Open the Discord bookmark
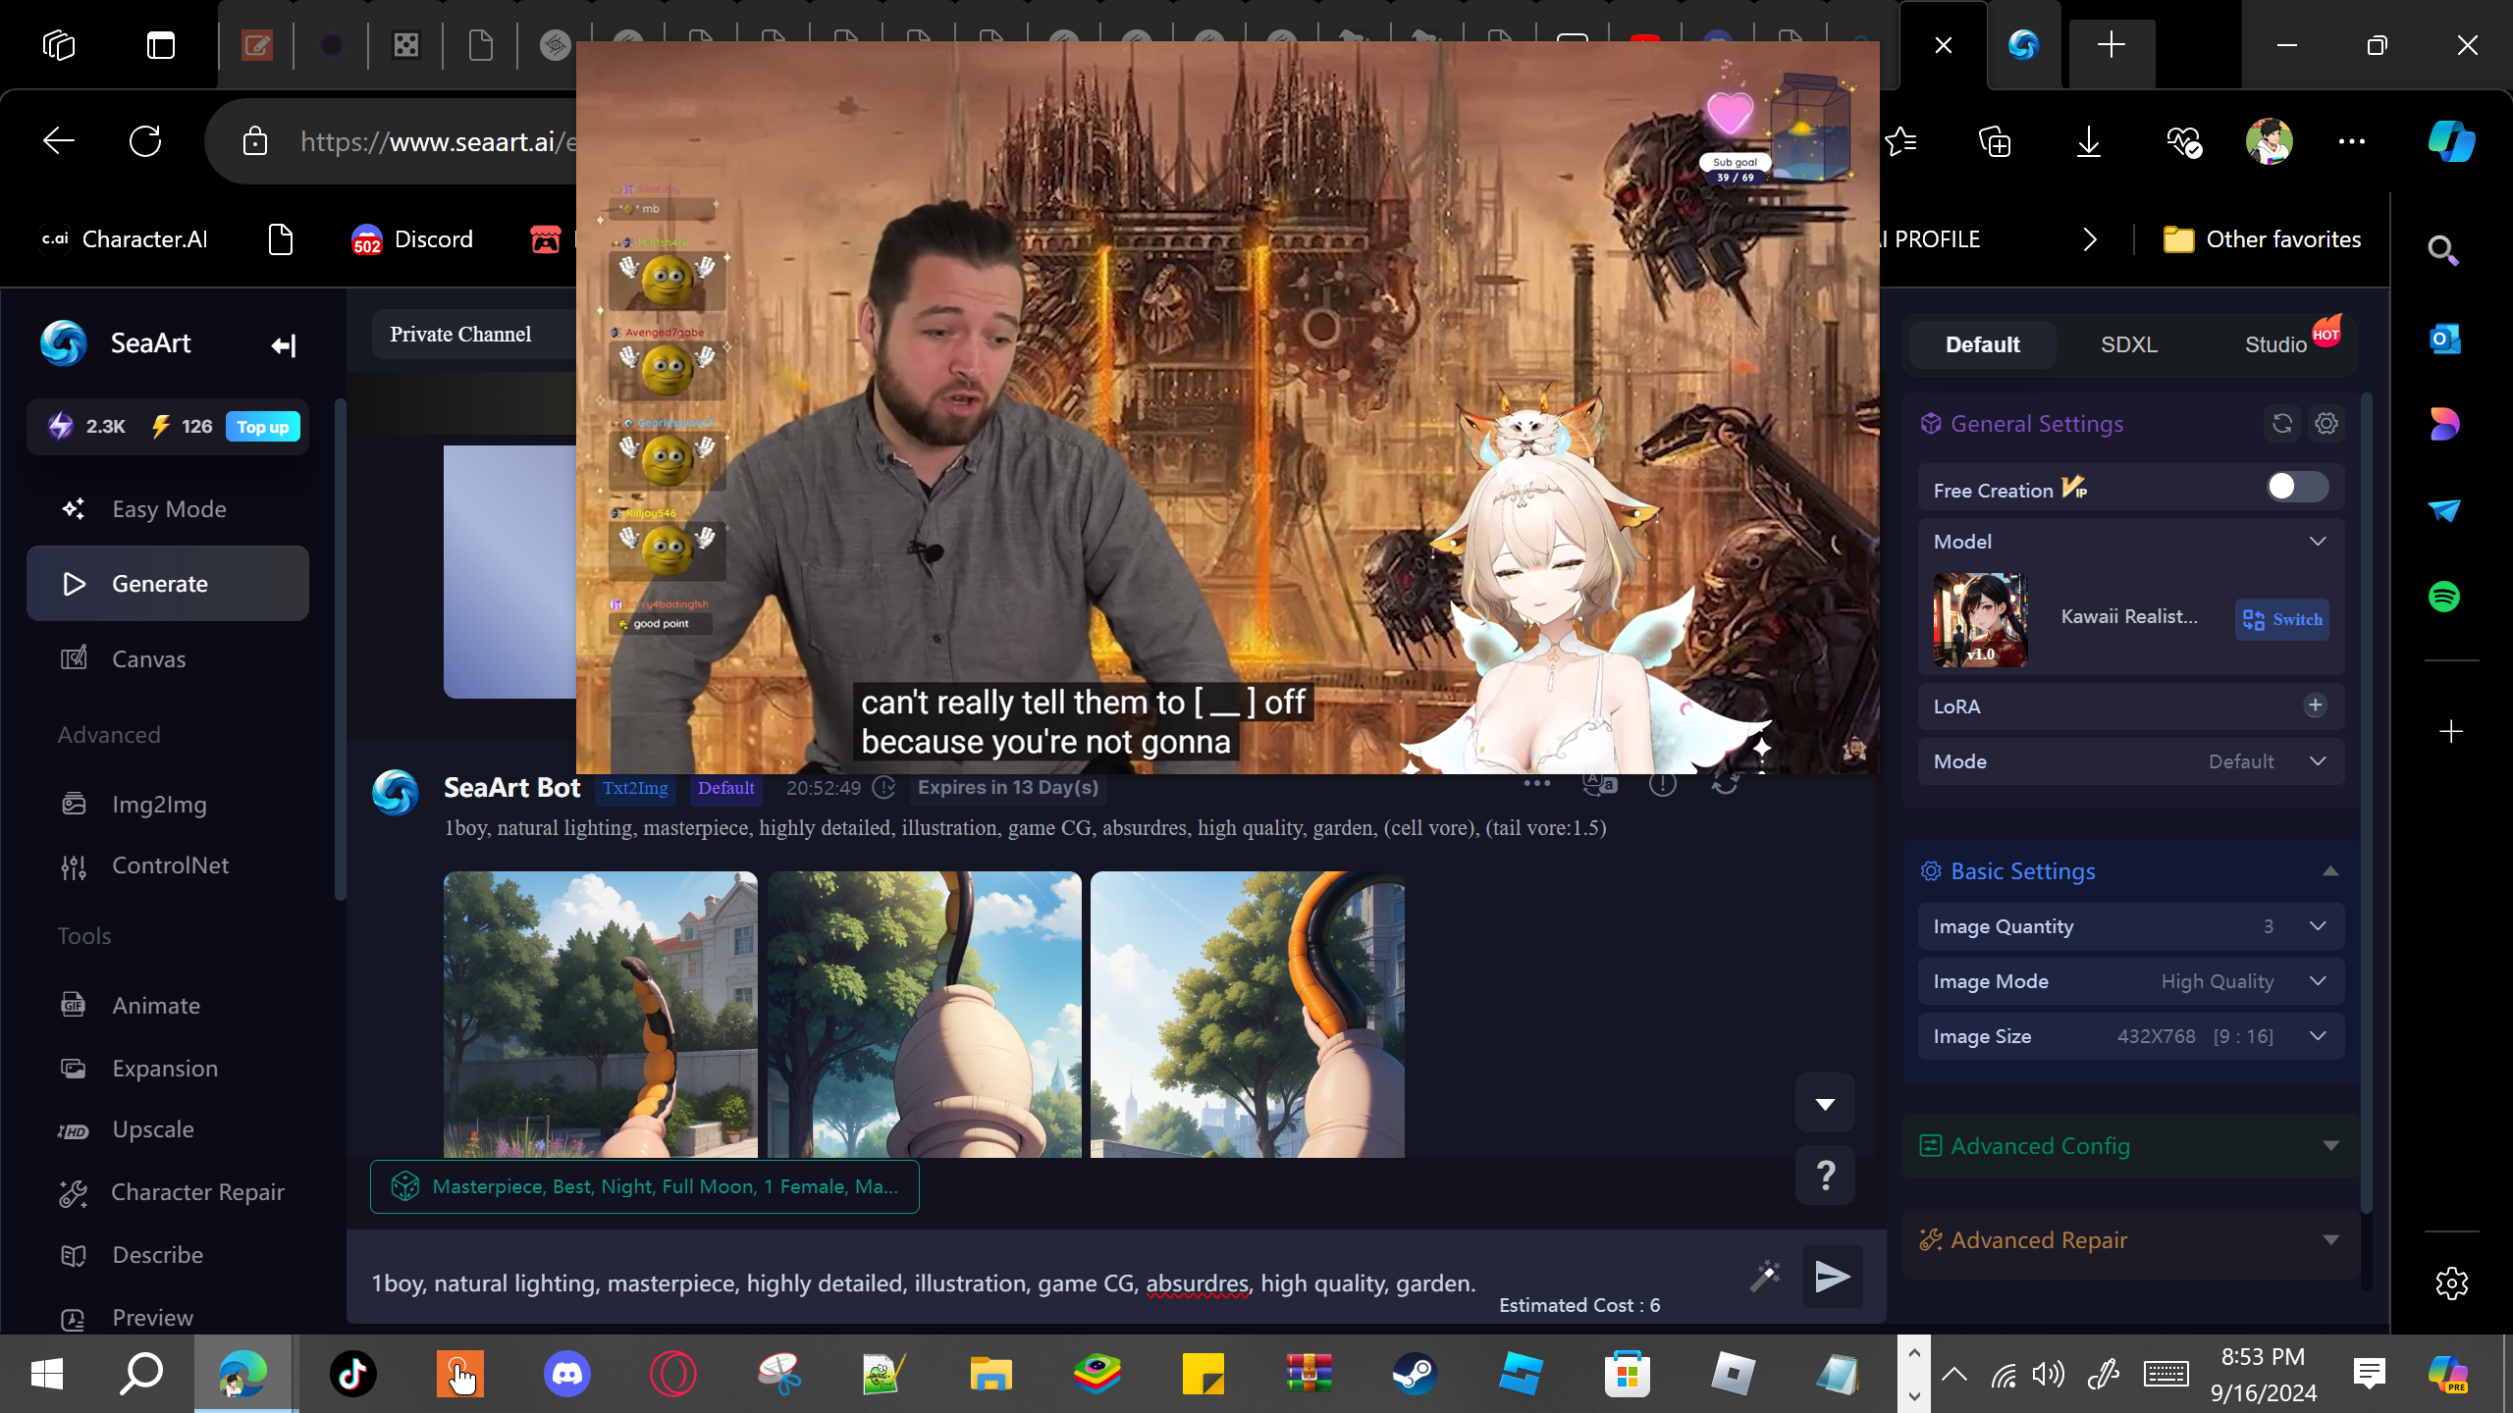 [412, 239]
